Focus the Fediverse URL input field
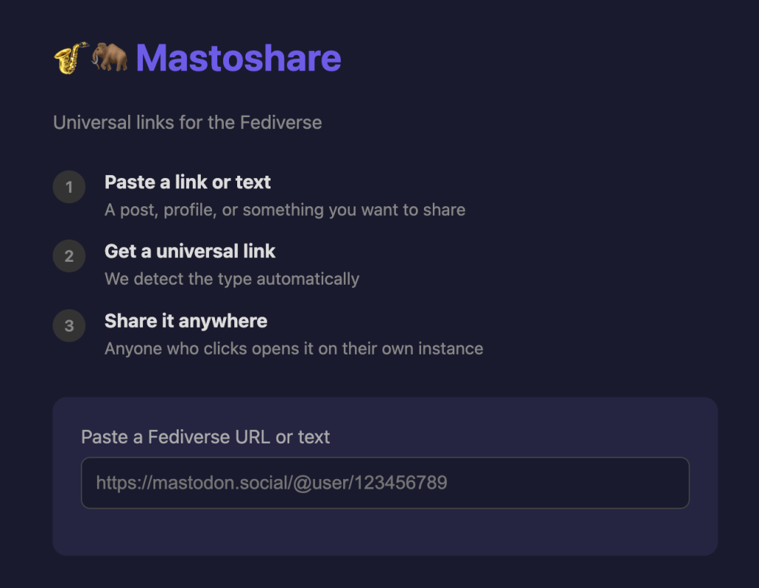 [x=385, y=483]
